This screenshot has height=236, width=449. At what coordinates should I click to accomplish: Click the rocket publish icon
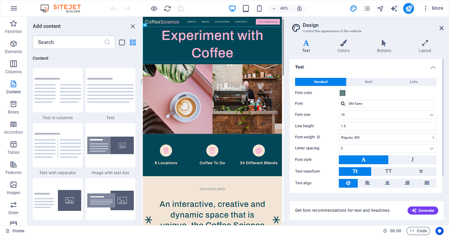pyautogui.click(x=408, y=8)
